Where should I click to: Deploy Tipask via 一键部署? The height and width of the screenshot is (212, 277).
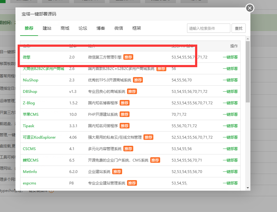pyautogui.click(x=230, y=126)
